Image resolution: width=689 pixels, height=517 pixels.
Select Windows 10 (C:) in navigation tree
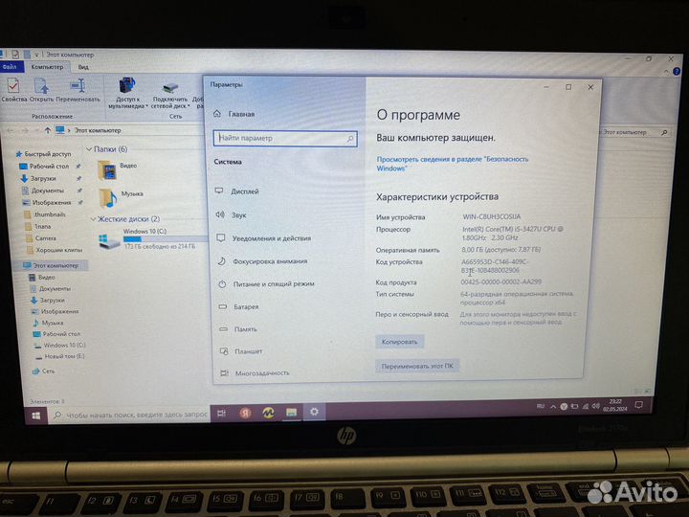[x=64, y=345]
